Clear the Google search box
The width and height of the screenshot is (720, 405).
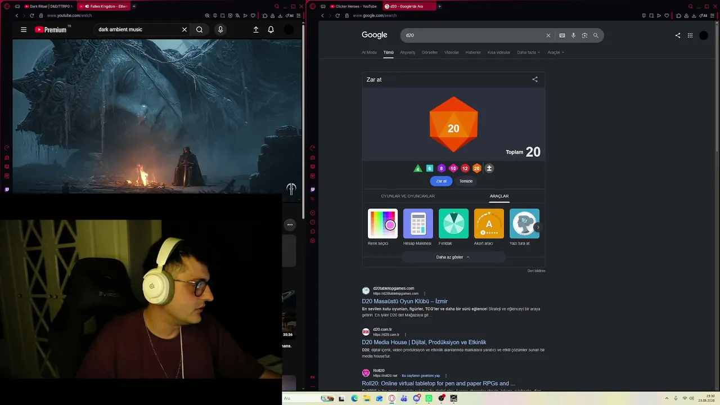click(548, 35)
